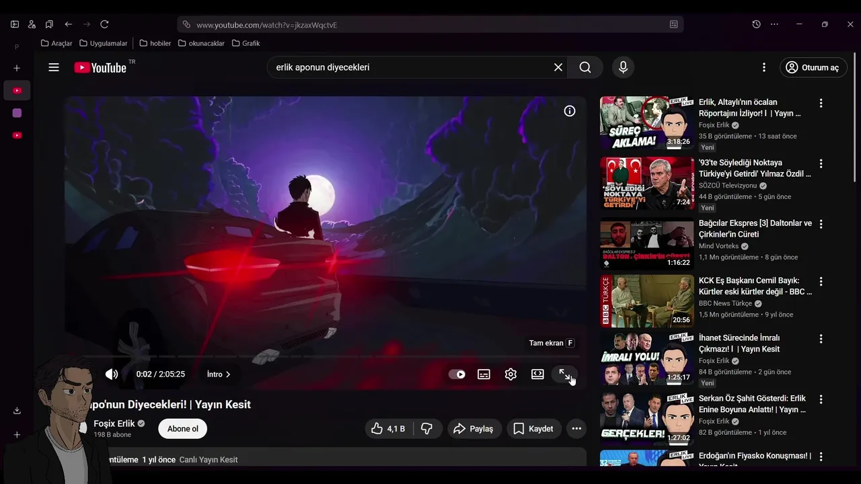Open options for KCK Eş Başkanı video

[x=821, y=281]
